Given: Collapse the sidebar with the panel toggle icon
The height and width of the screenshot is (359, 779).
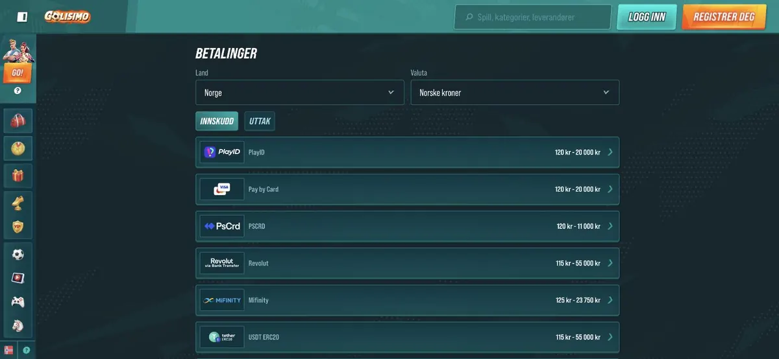Looking at the screenshot, I should click(22, 17).
